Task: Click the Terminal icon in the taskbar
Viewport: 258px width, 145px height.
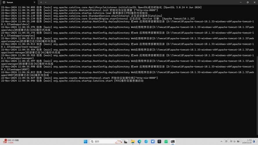Action: point(173,142)
